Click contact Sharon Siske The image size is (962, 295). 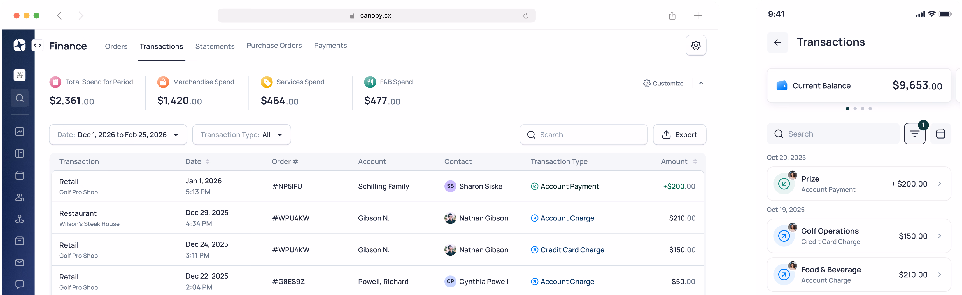coord(473,186)
